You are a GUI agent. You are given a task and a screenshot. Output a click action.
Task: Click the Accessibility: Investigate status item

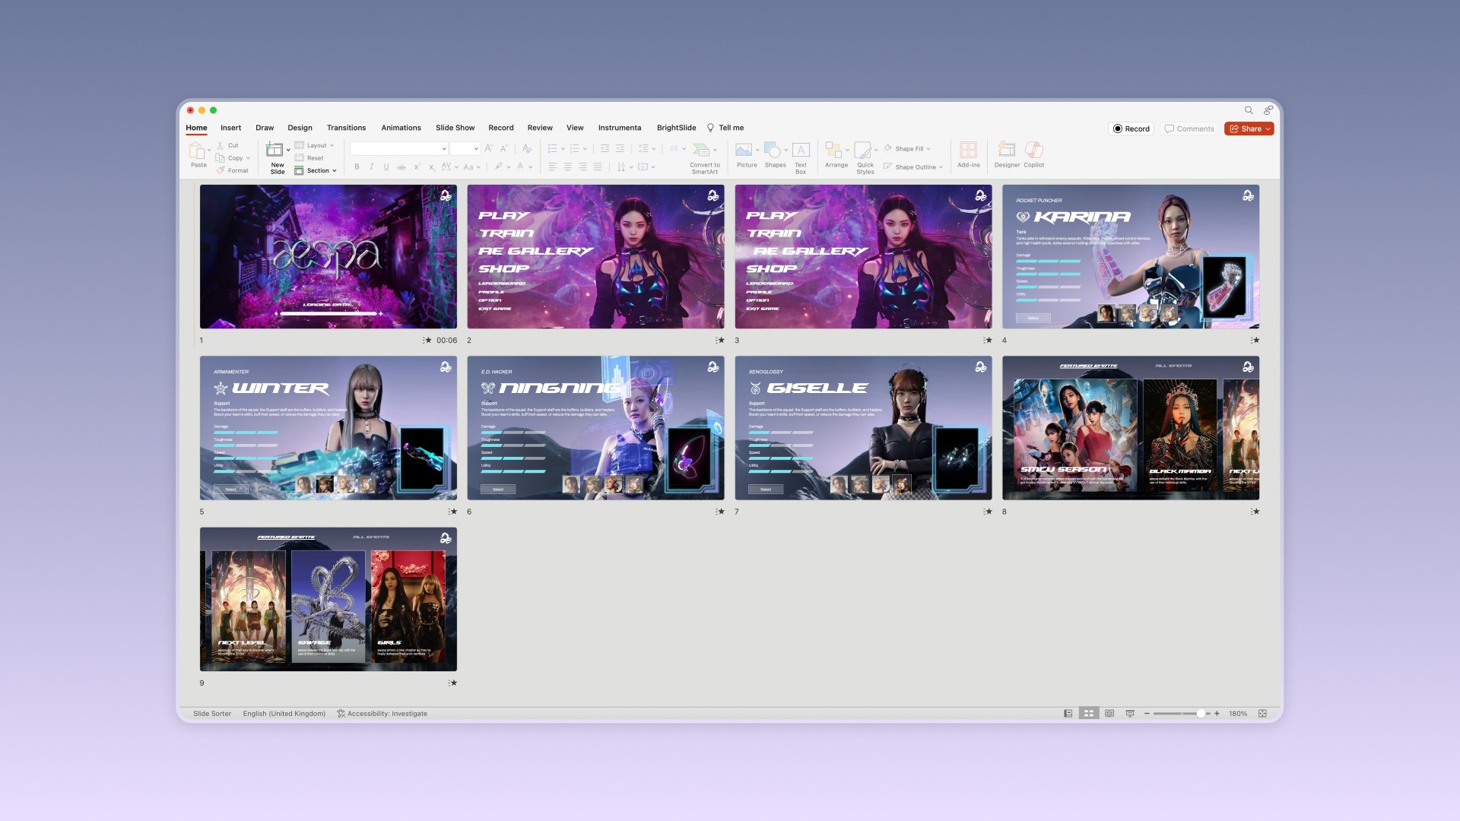tap(382, 714)
